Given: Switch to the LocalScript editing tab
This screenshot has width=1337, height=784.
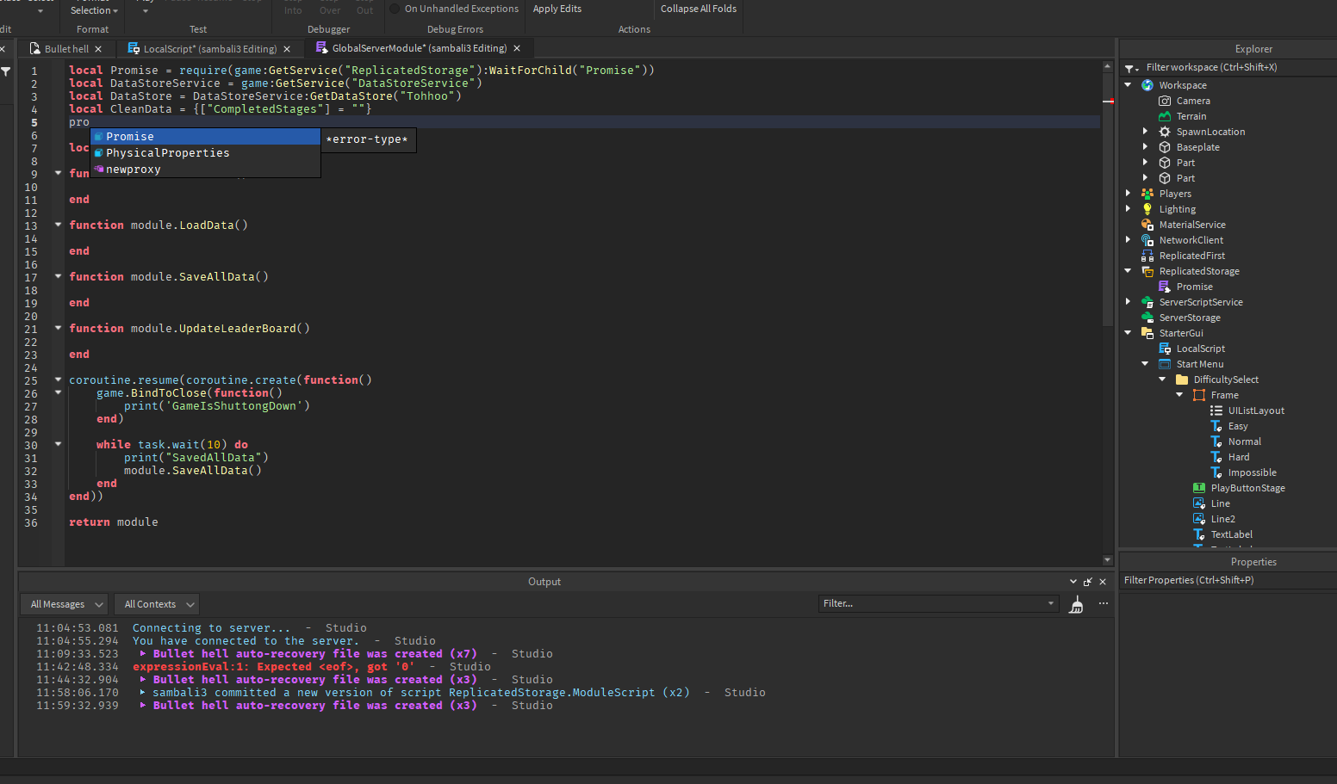Looking at the screenshot, I should (x=207, y=48).
